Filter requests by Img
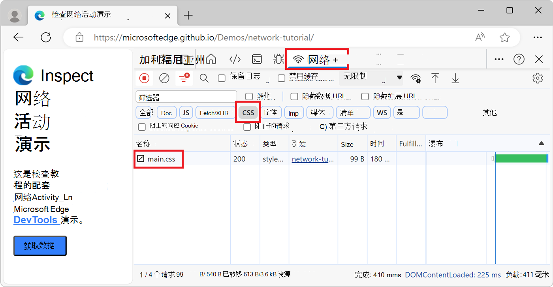This screenshot has height=287, width=553. [294, 113]
